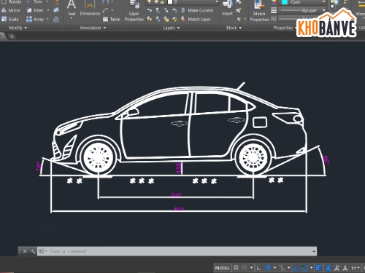This screenshot has width=365, height=273.
Task: Open Layer Properties manager
Action: 134,11
